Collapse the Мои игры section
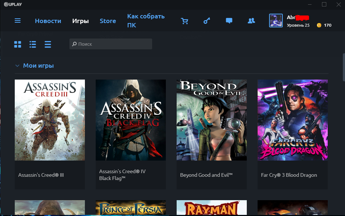The width and height of the screenshot is (345, 216). 17,66
